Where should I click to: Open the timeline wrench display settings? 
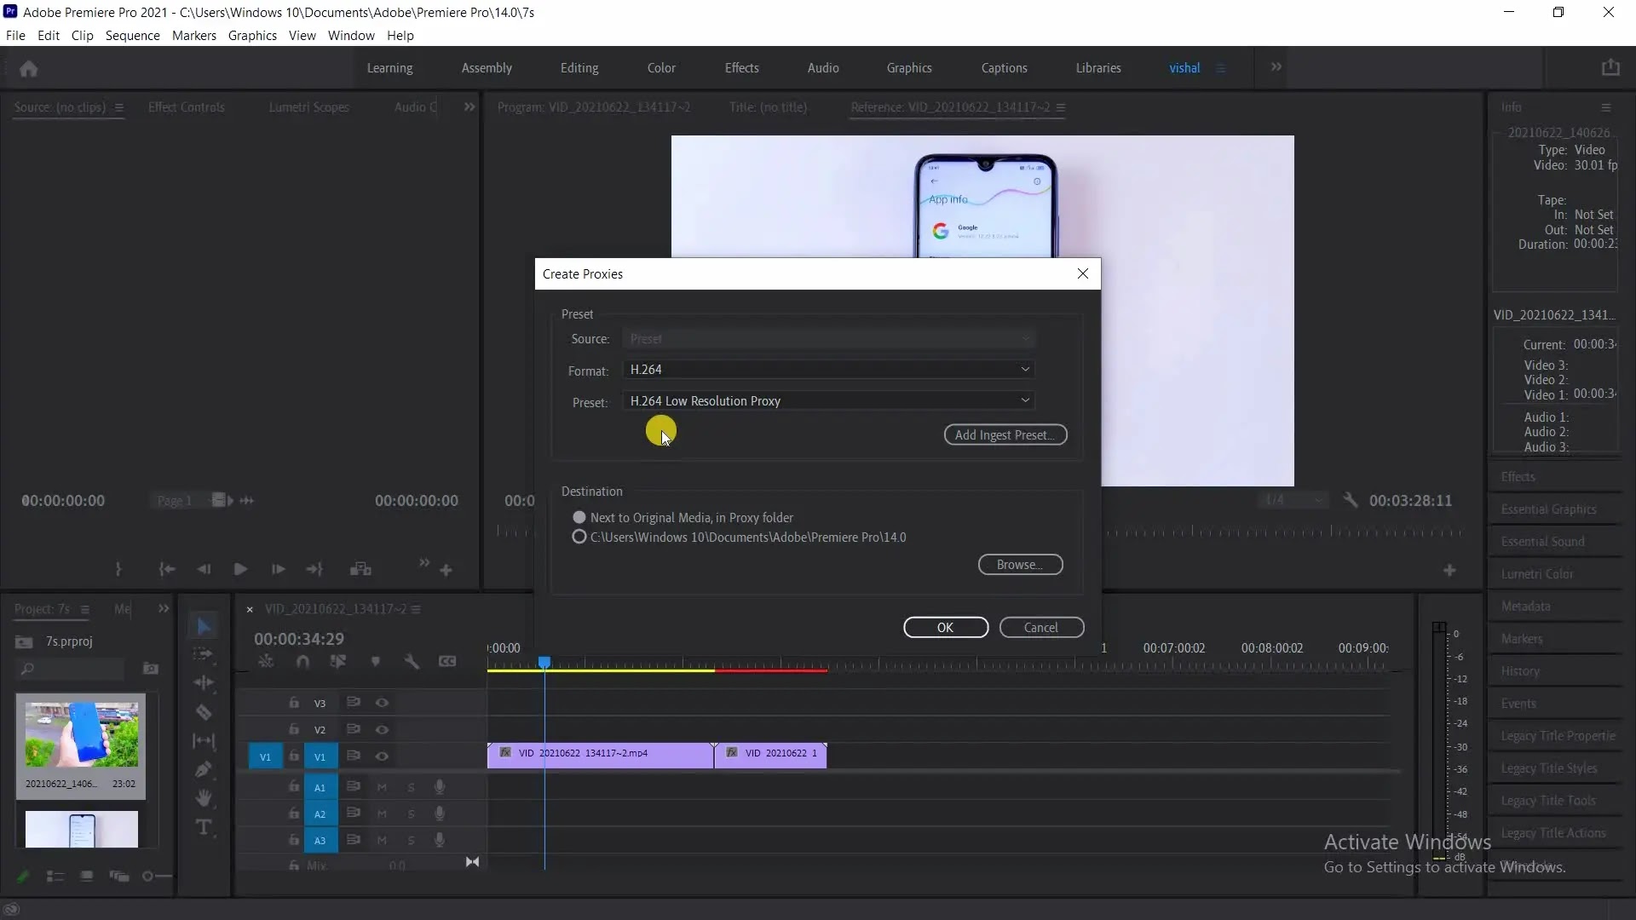click(412, 661)
